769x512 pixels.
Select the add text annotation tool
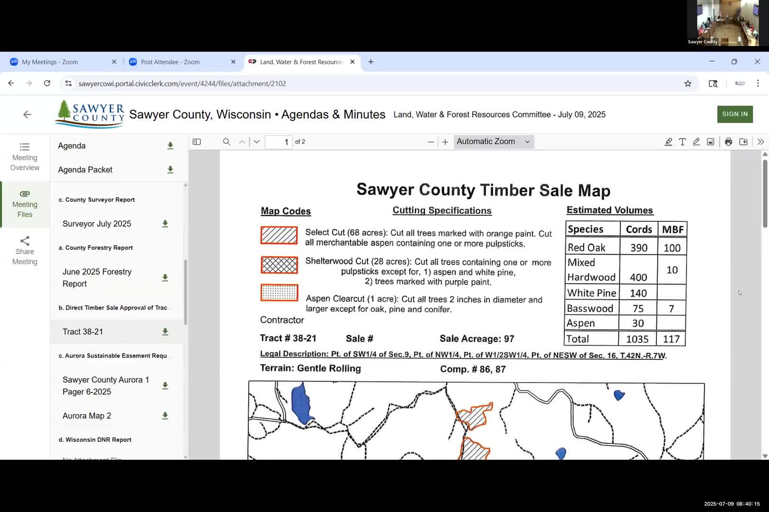682,142
